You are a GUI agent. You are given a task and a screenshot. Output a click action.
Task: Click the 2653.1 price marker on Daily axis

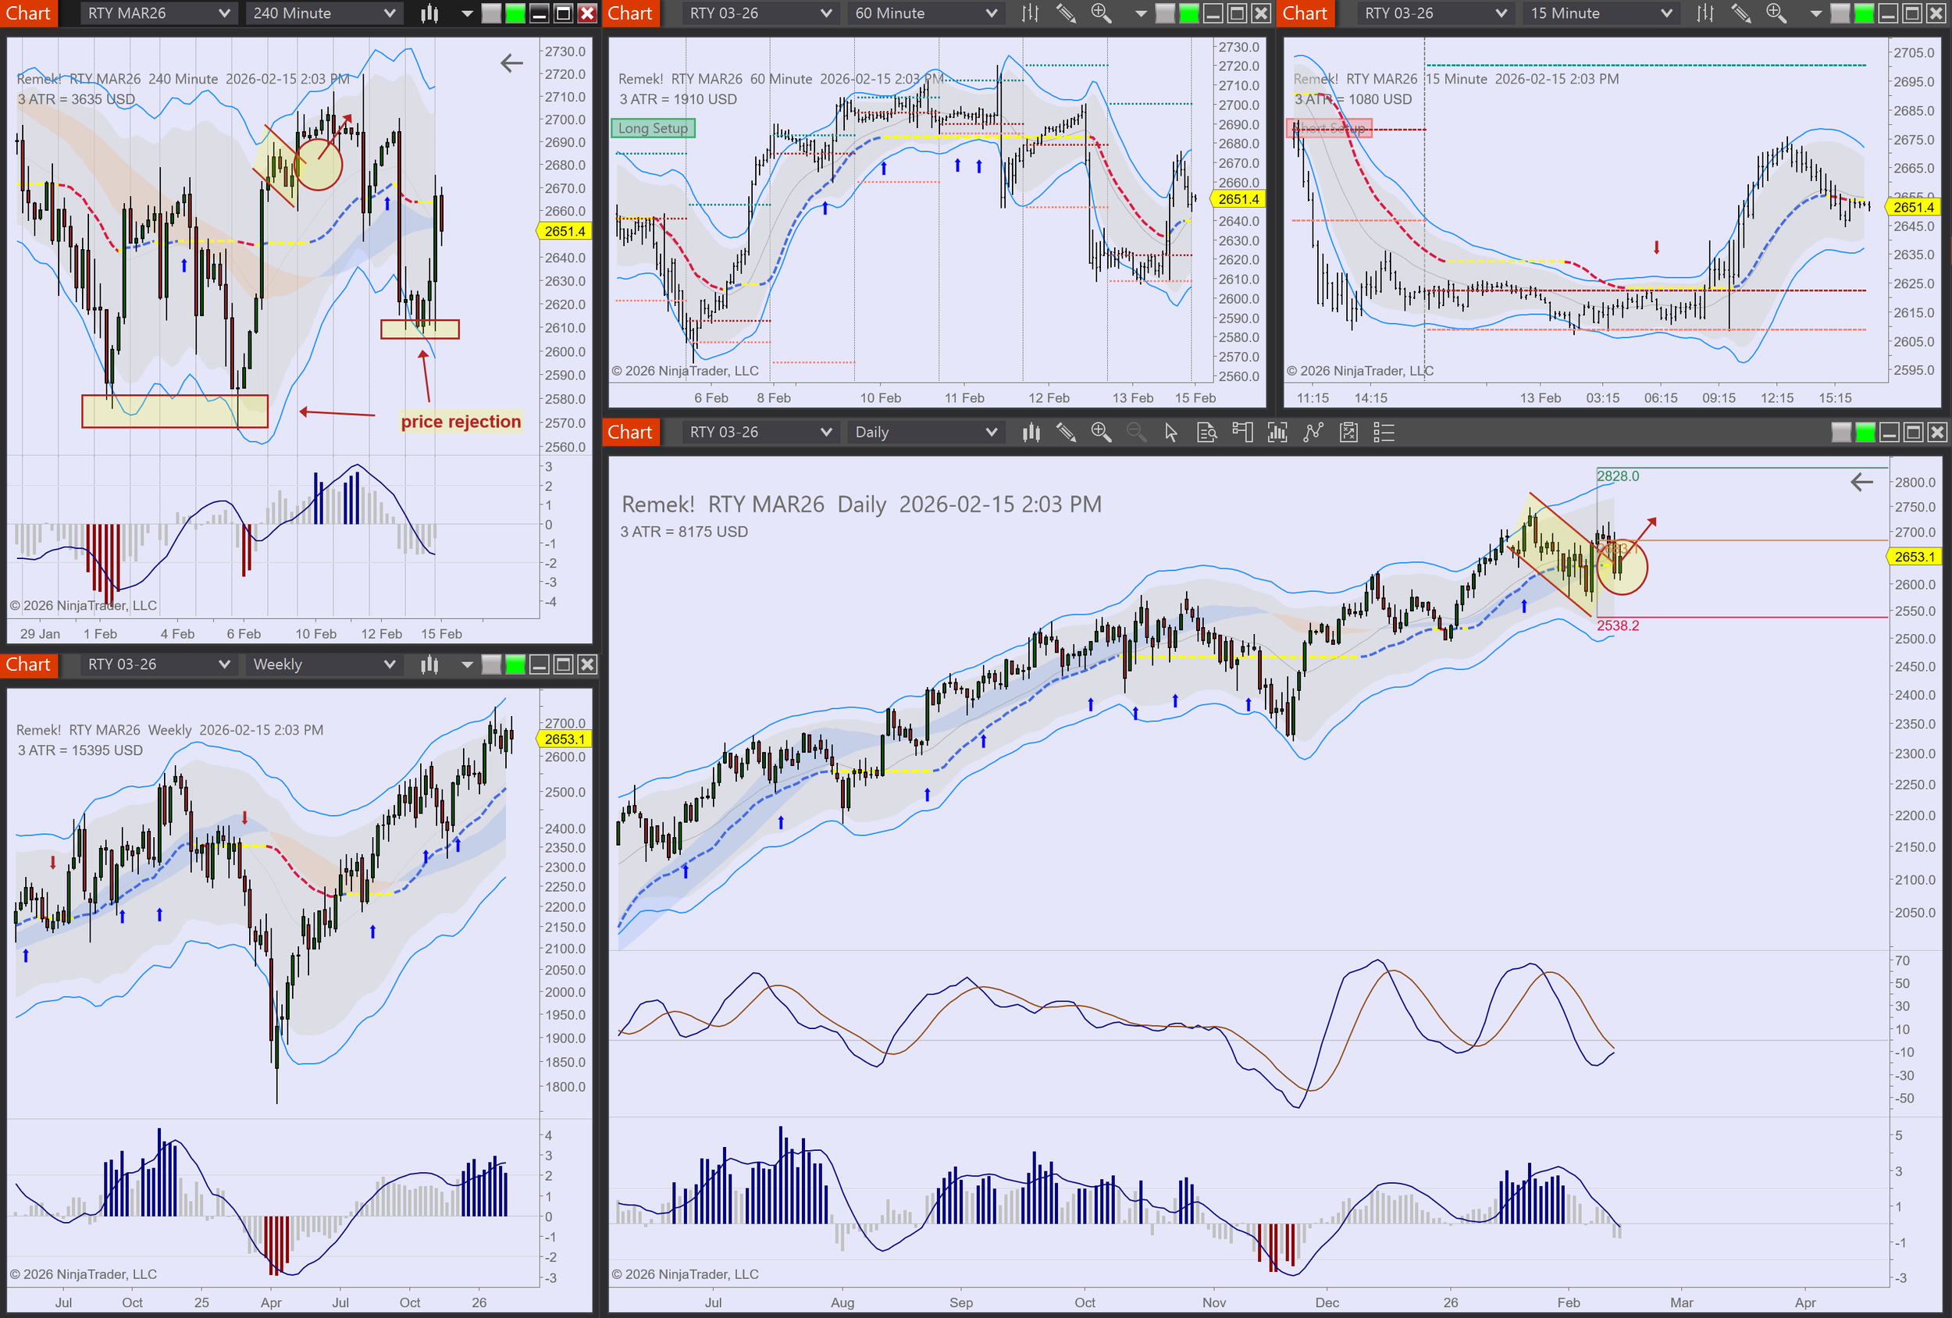pyautogui.click(x=1915, y=557)
